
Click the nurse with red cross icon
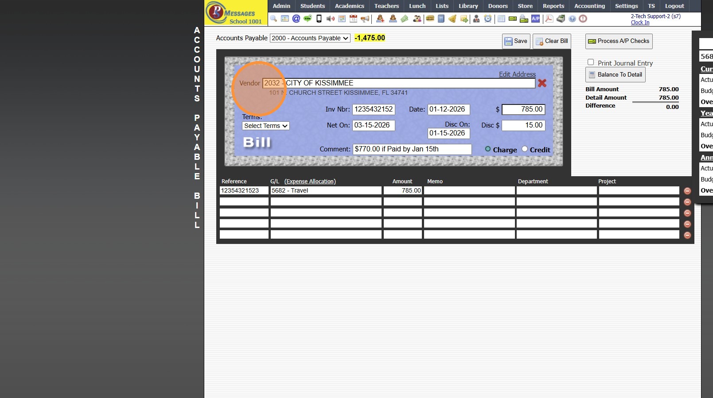(380, 19)
